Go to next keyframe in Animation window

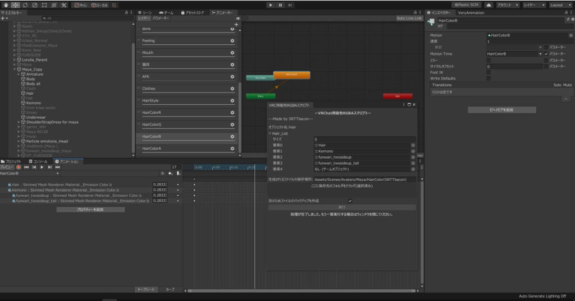49,167
